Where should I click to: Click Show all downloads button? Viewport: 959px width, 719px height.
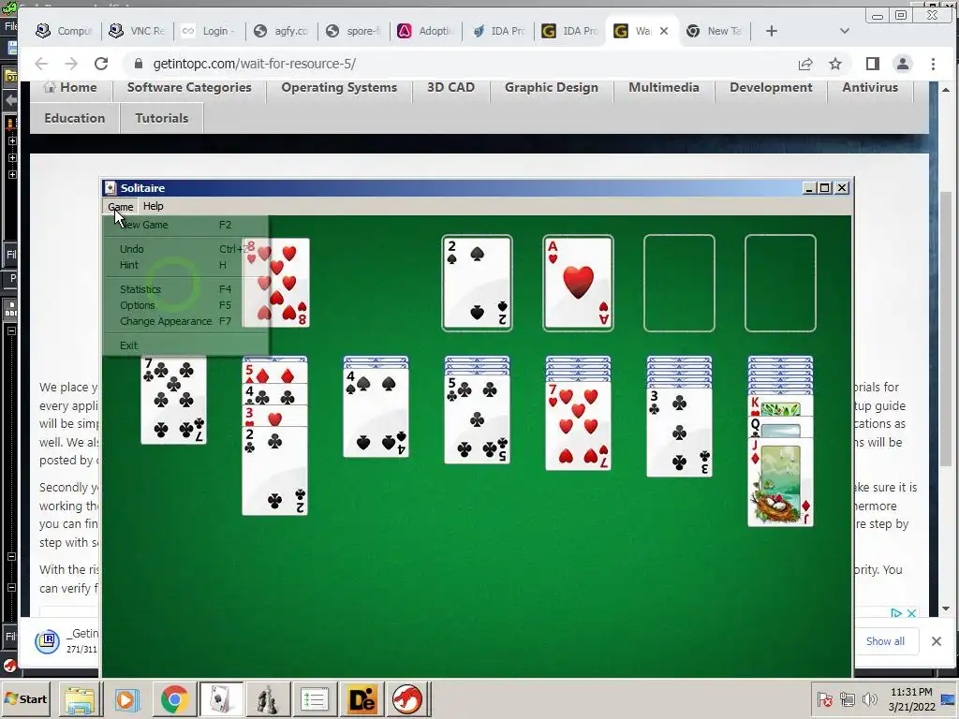point(885,640)
